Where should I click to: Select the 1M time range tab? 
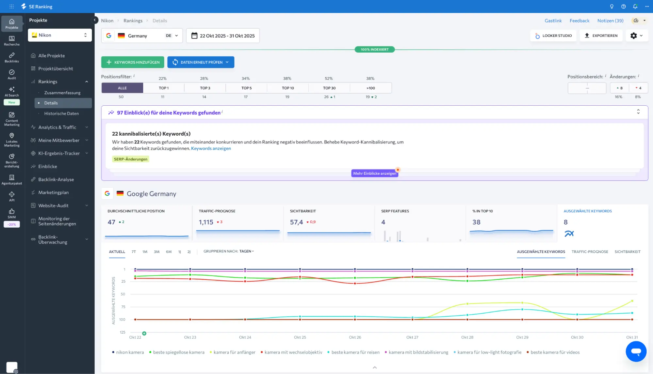[145, 252]
